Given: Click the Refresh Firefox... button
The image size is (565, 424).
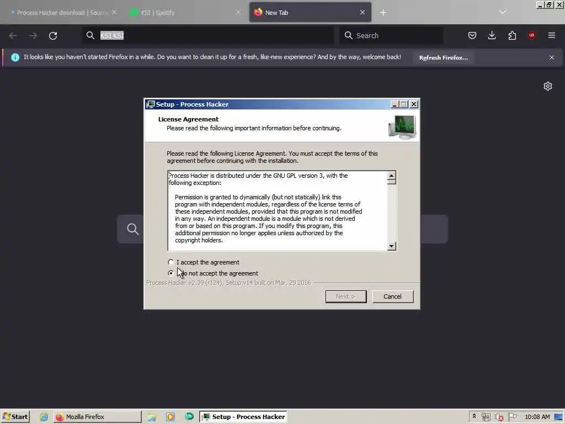Looking at the screenshot, I should click(443, 57).
